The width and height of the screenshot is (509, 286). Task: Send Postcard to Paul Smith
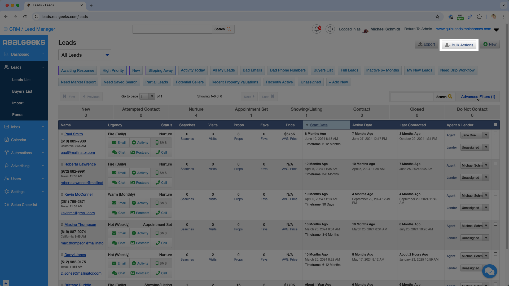coord(140,152)
